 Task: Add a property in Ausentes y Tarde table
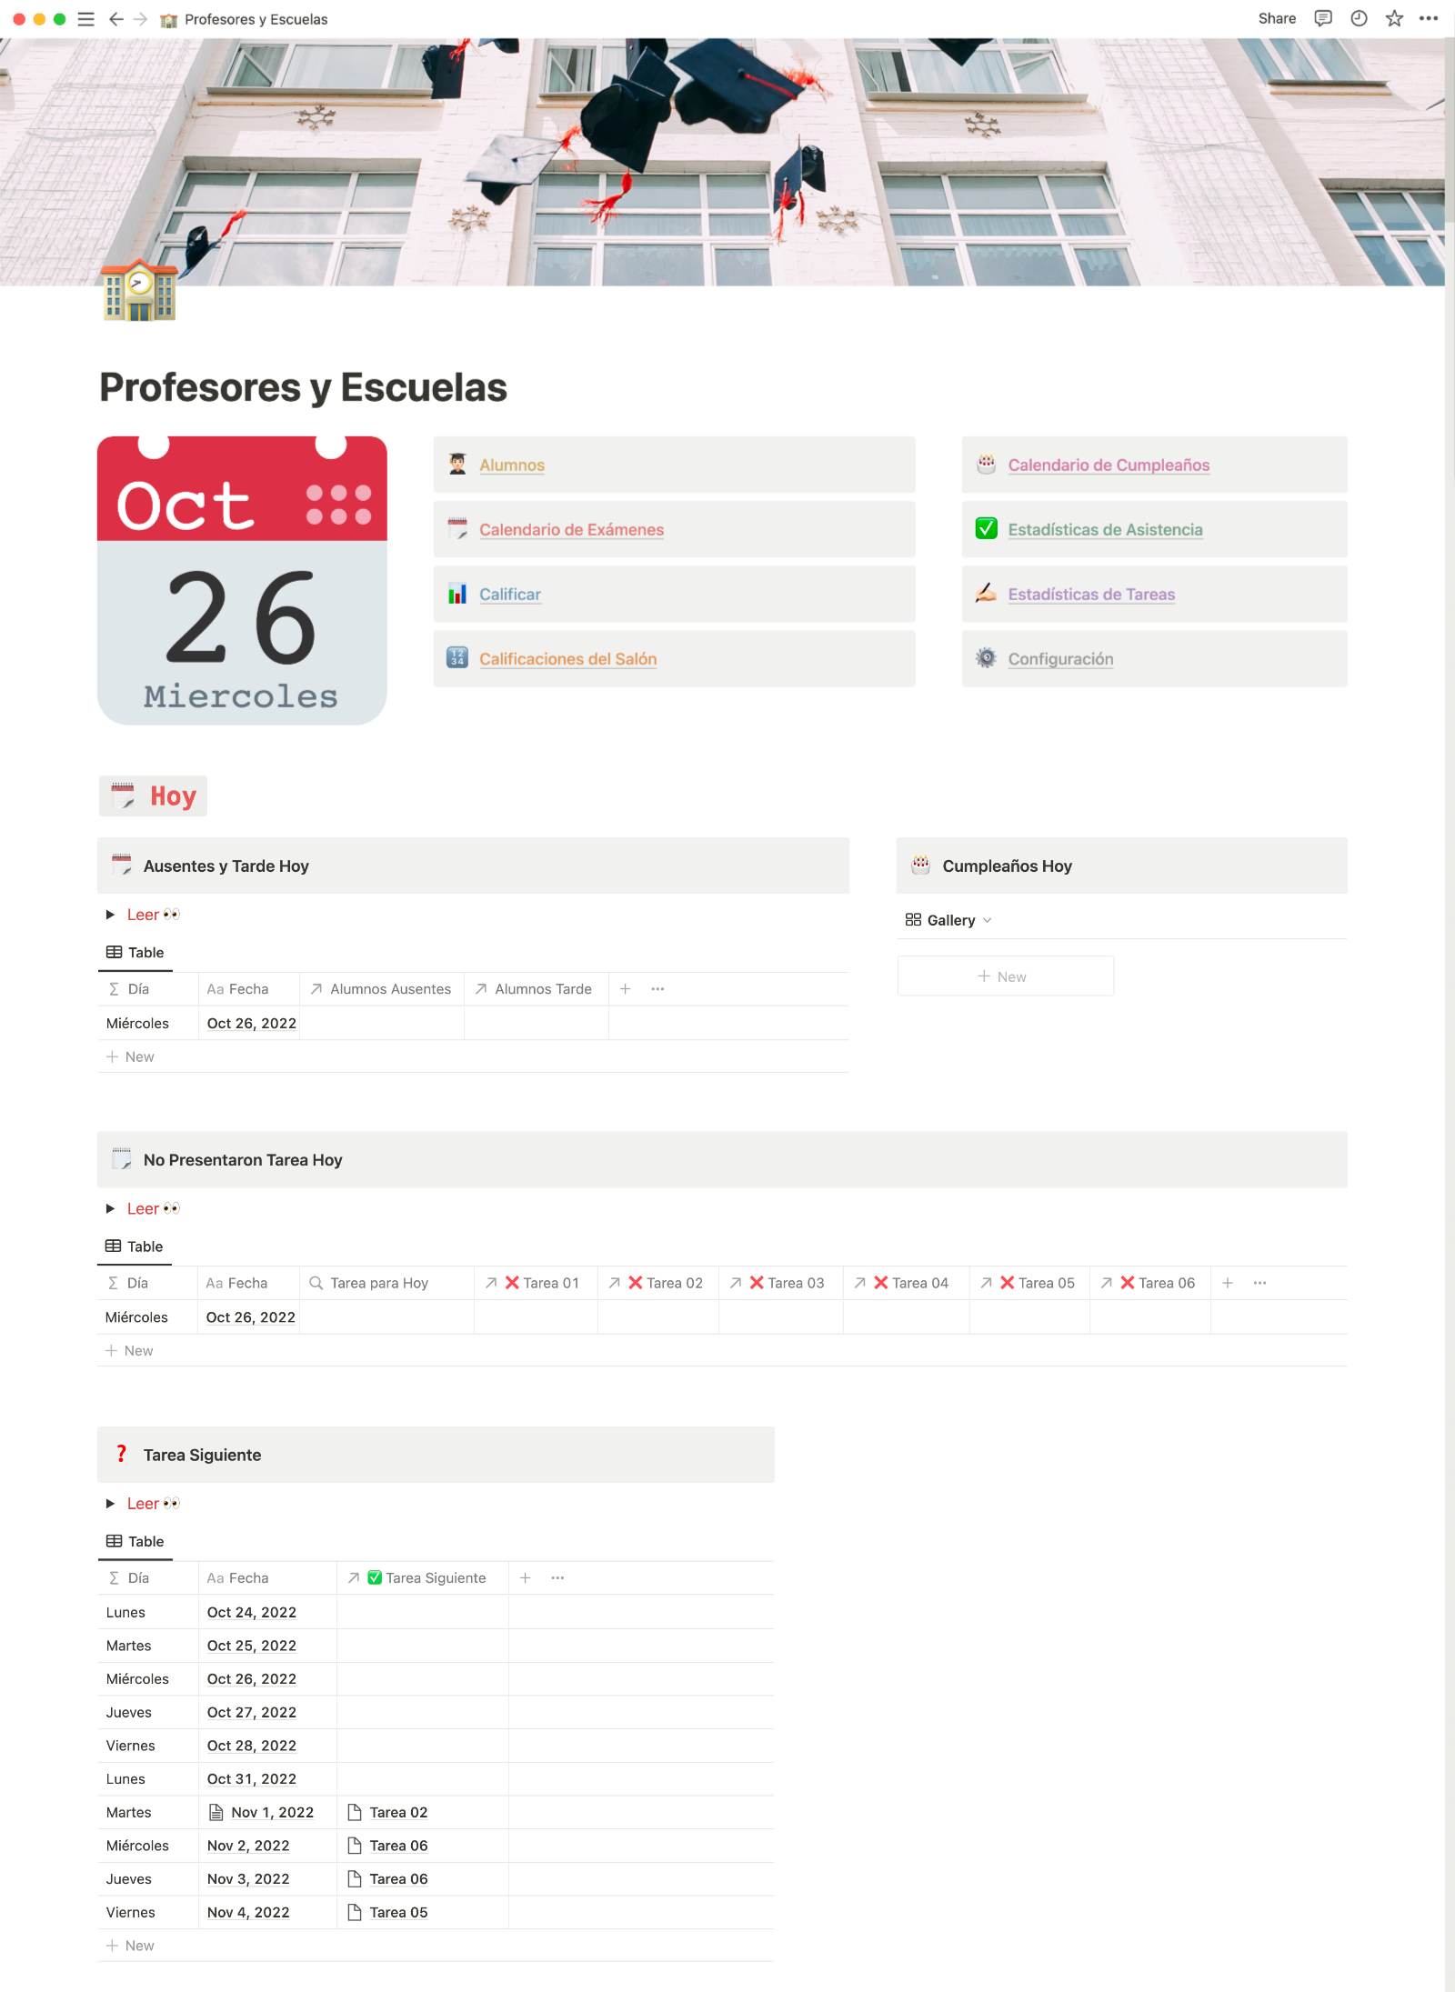625,989
